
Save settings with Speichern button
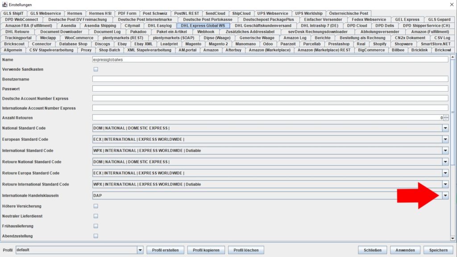(x=438, y=250)
